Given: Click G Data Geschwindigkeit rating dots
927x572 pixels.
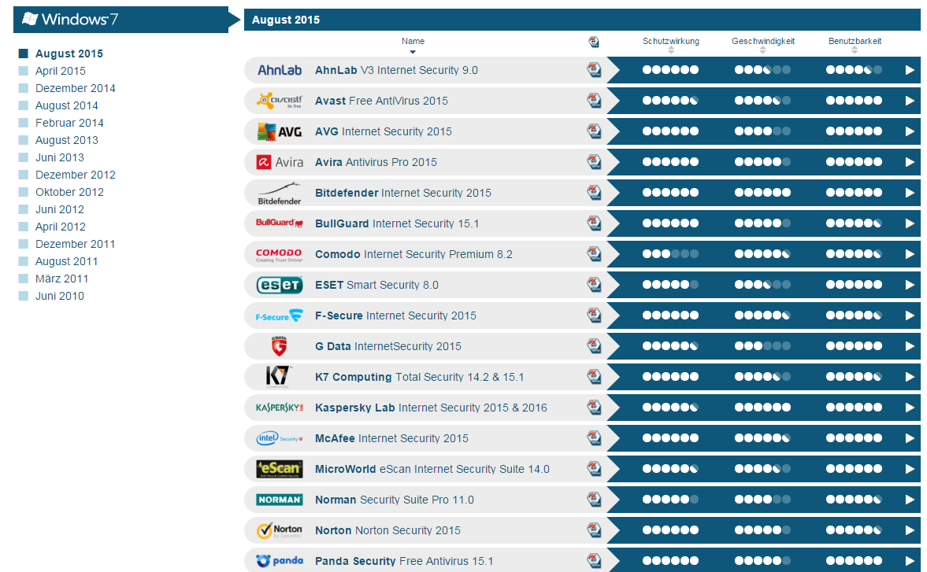Looking at the screenshot, I should pyautogui.click(x=762, y=346).
